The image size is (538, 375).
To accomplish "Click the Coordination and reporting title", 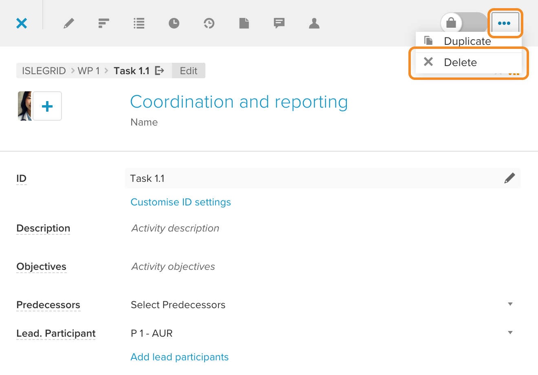I will [239, 102].
